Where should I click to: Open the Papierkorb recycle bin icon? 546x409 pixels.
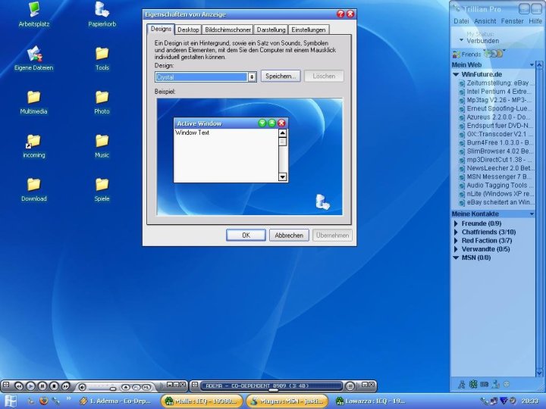(102, 11)
